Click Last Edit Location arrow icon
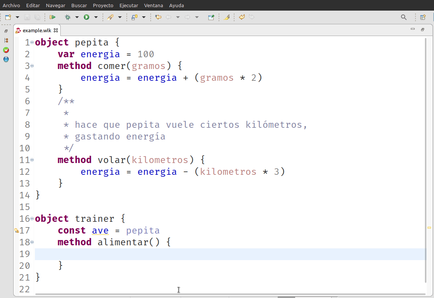This screenshot has width=434, height=298. [158, 17]
